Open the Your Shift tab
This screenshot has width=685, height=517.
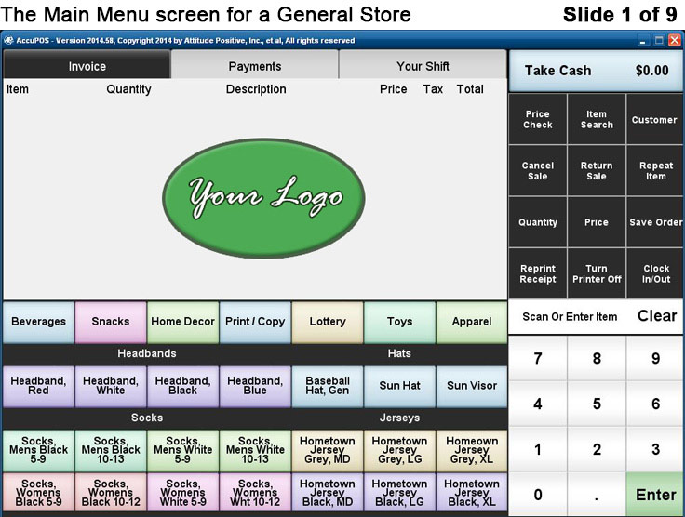[423, 66]
